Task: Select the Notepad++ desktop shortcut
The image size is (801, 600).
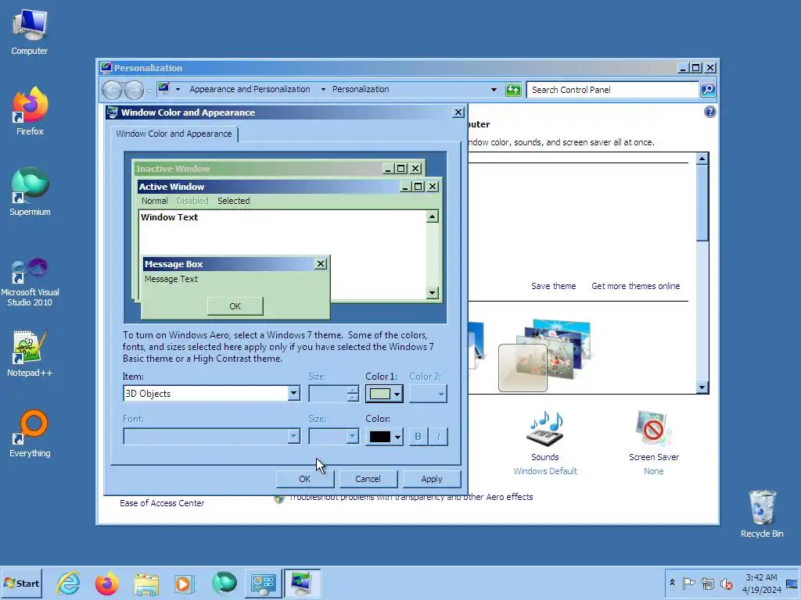Action: [30, 353]
